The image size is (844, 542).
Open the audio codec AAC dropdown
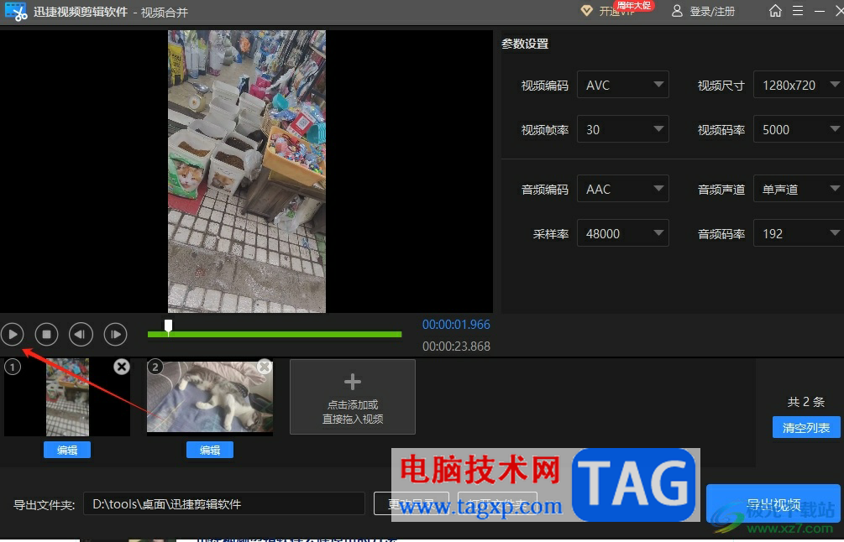[x=623, y=190]
